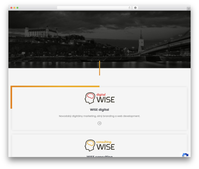Open a new tab with plus button

[x=189, y=9]
